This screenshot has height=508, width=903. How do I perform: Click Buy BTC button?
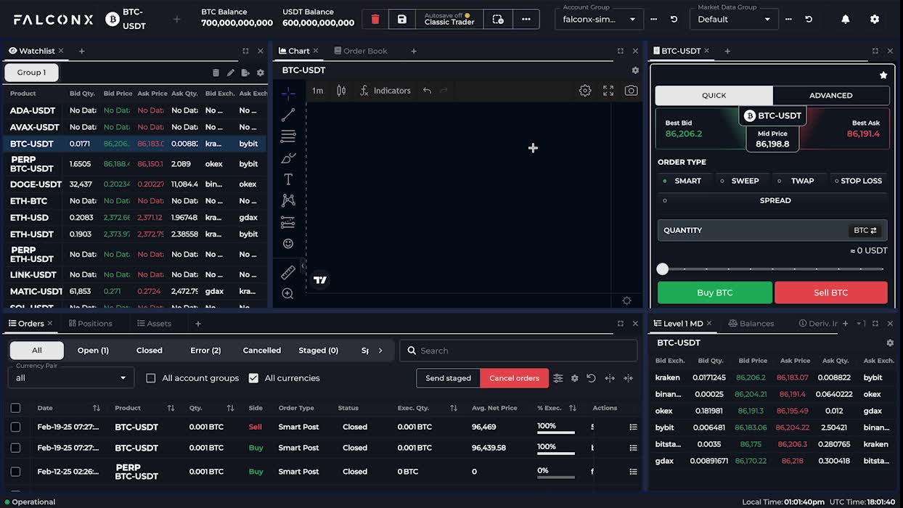tap(715, 292)
